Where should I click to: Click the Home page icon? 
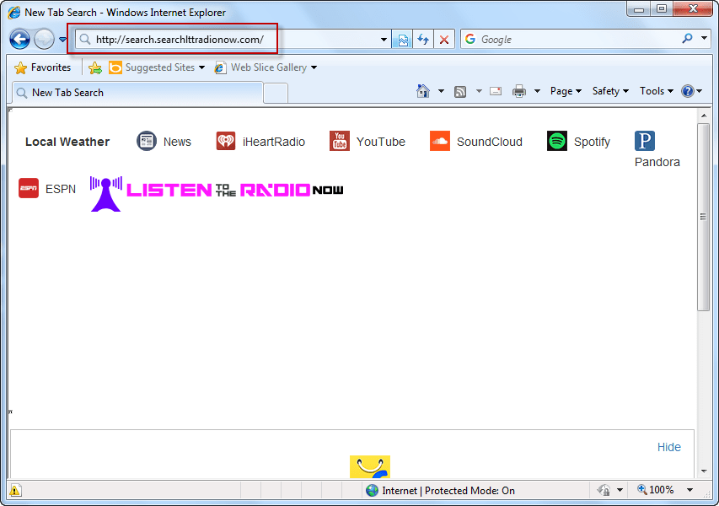(x=423, y=91)
